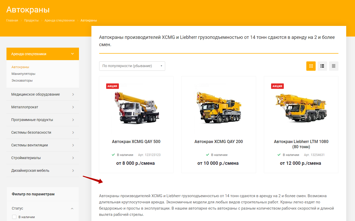Viewport: 355px width, 221px height.
Task: Select 'Медицинское оборудование' in sidebar menu
Action: click(35, 95)
